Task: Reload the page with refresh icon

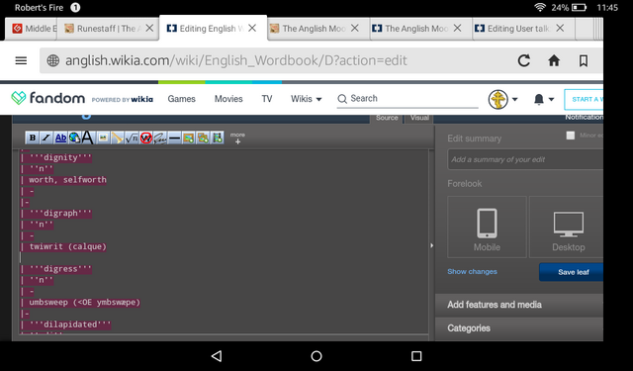Action: 524,60
